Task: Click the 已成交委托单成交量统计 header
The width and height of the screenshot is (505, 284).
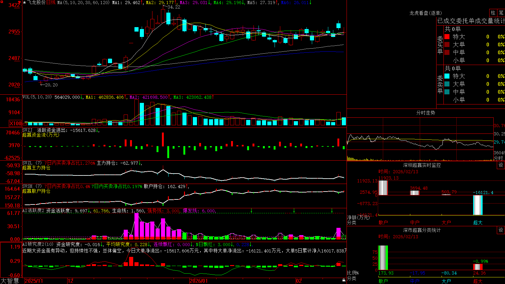Action: click(471, 21)
